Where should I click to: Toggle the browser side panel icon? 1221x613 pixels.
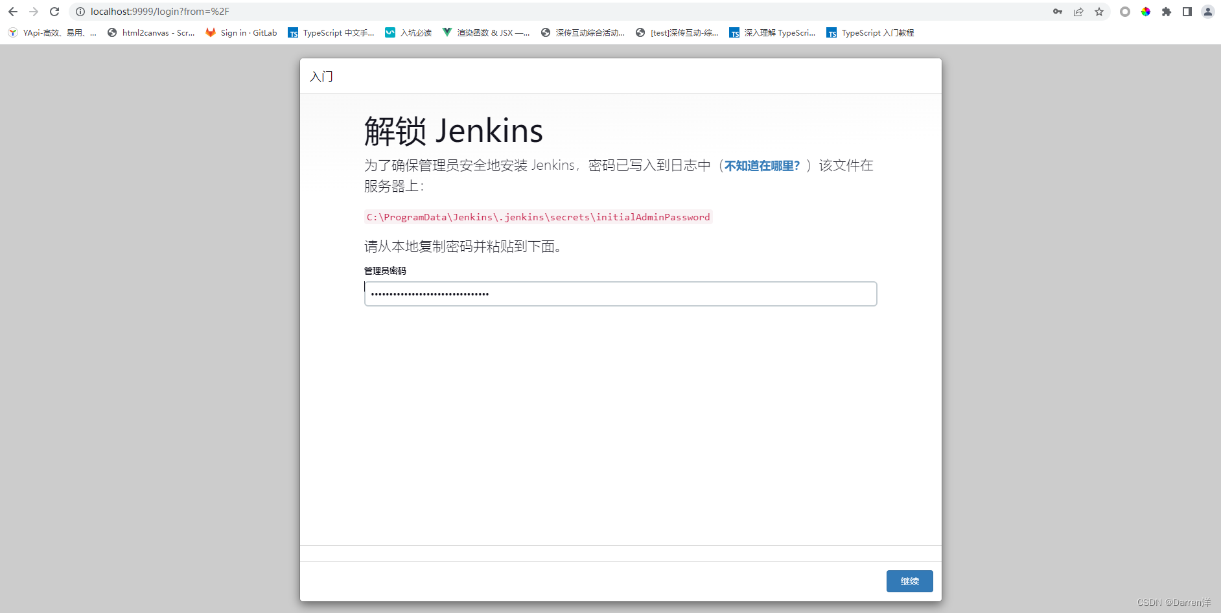pos(1187,12)
